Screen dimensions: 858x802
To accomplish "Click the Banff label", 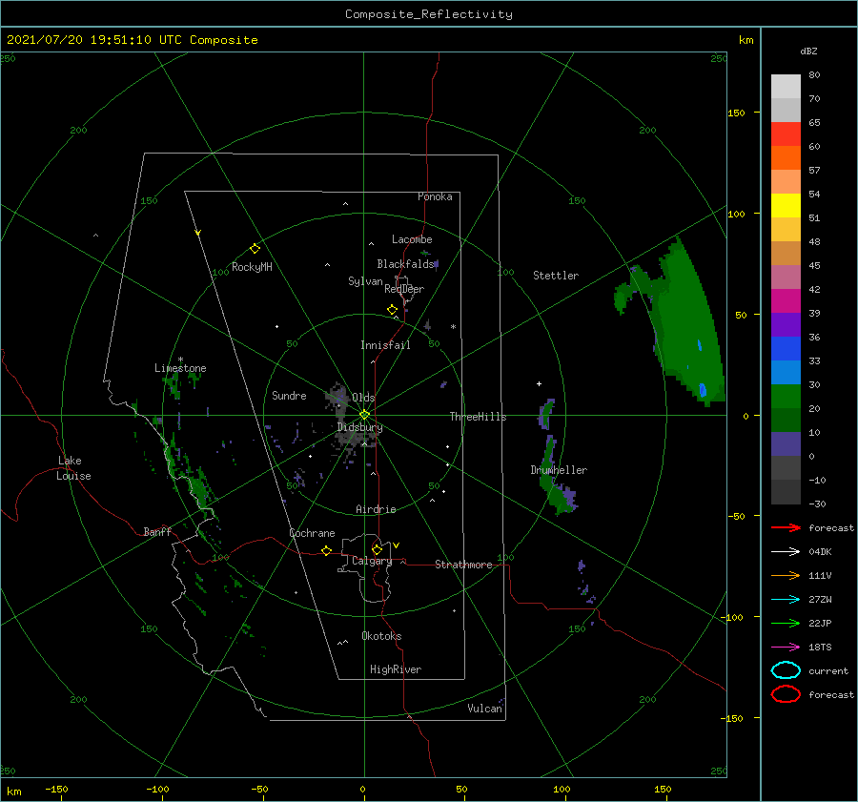I will [x=157, y=531].
